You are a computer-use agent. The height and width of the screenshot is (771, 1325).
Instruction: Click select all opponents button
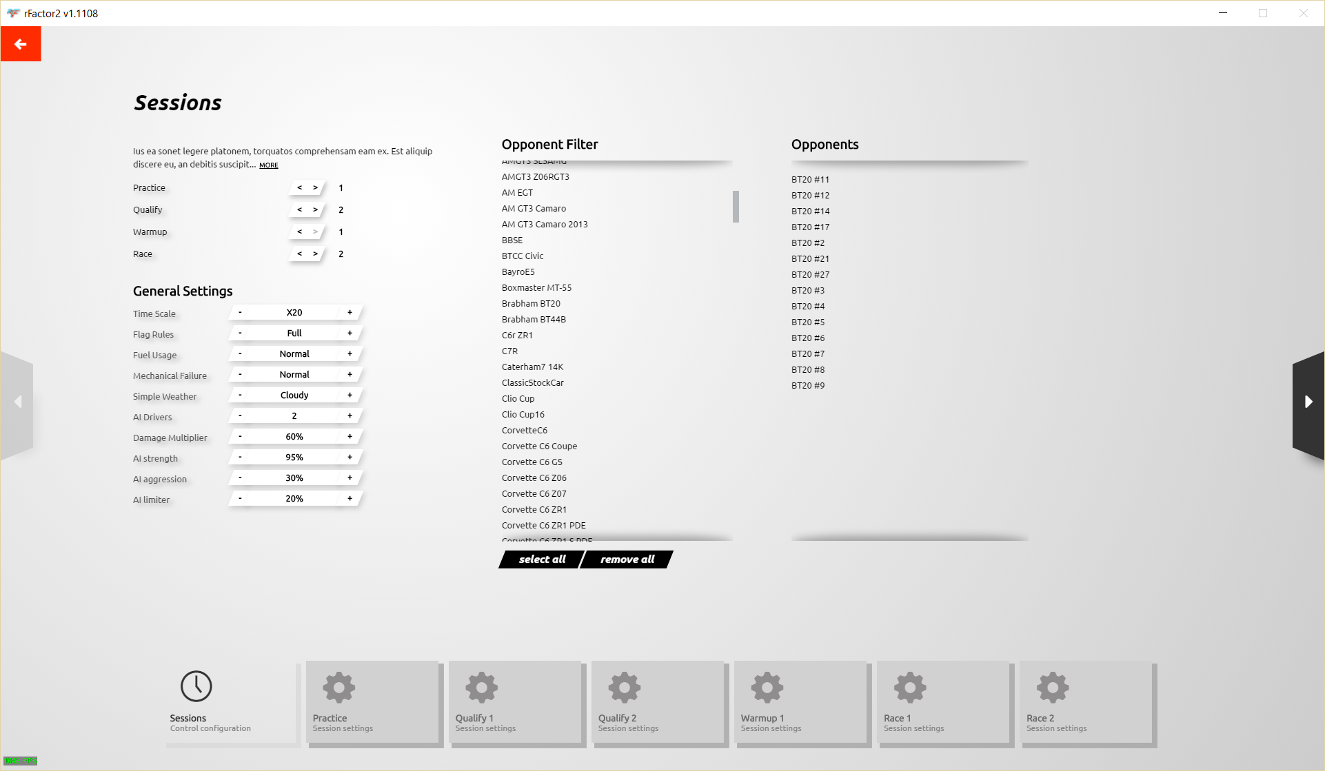(x=542, y=559)
